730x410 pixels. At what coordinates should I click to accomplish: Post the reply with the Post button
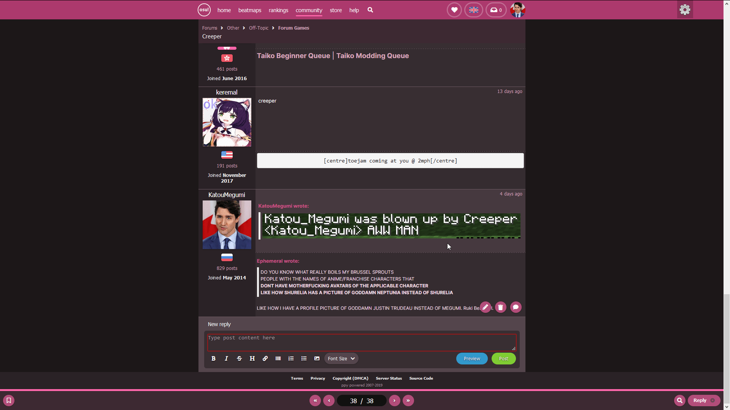point(503,358)
